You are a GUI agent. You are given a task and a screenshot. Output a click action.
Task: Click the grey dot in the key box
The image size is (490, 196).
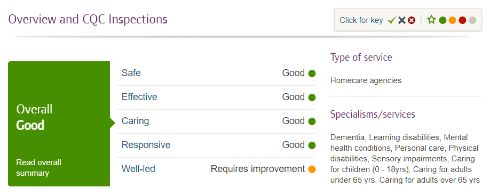pos(472,20)
